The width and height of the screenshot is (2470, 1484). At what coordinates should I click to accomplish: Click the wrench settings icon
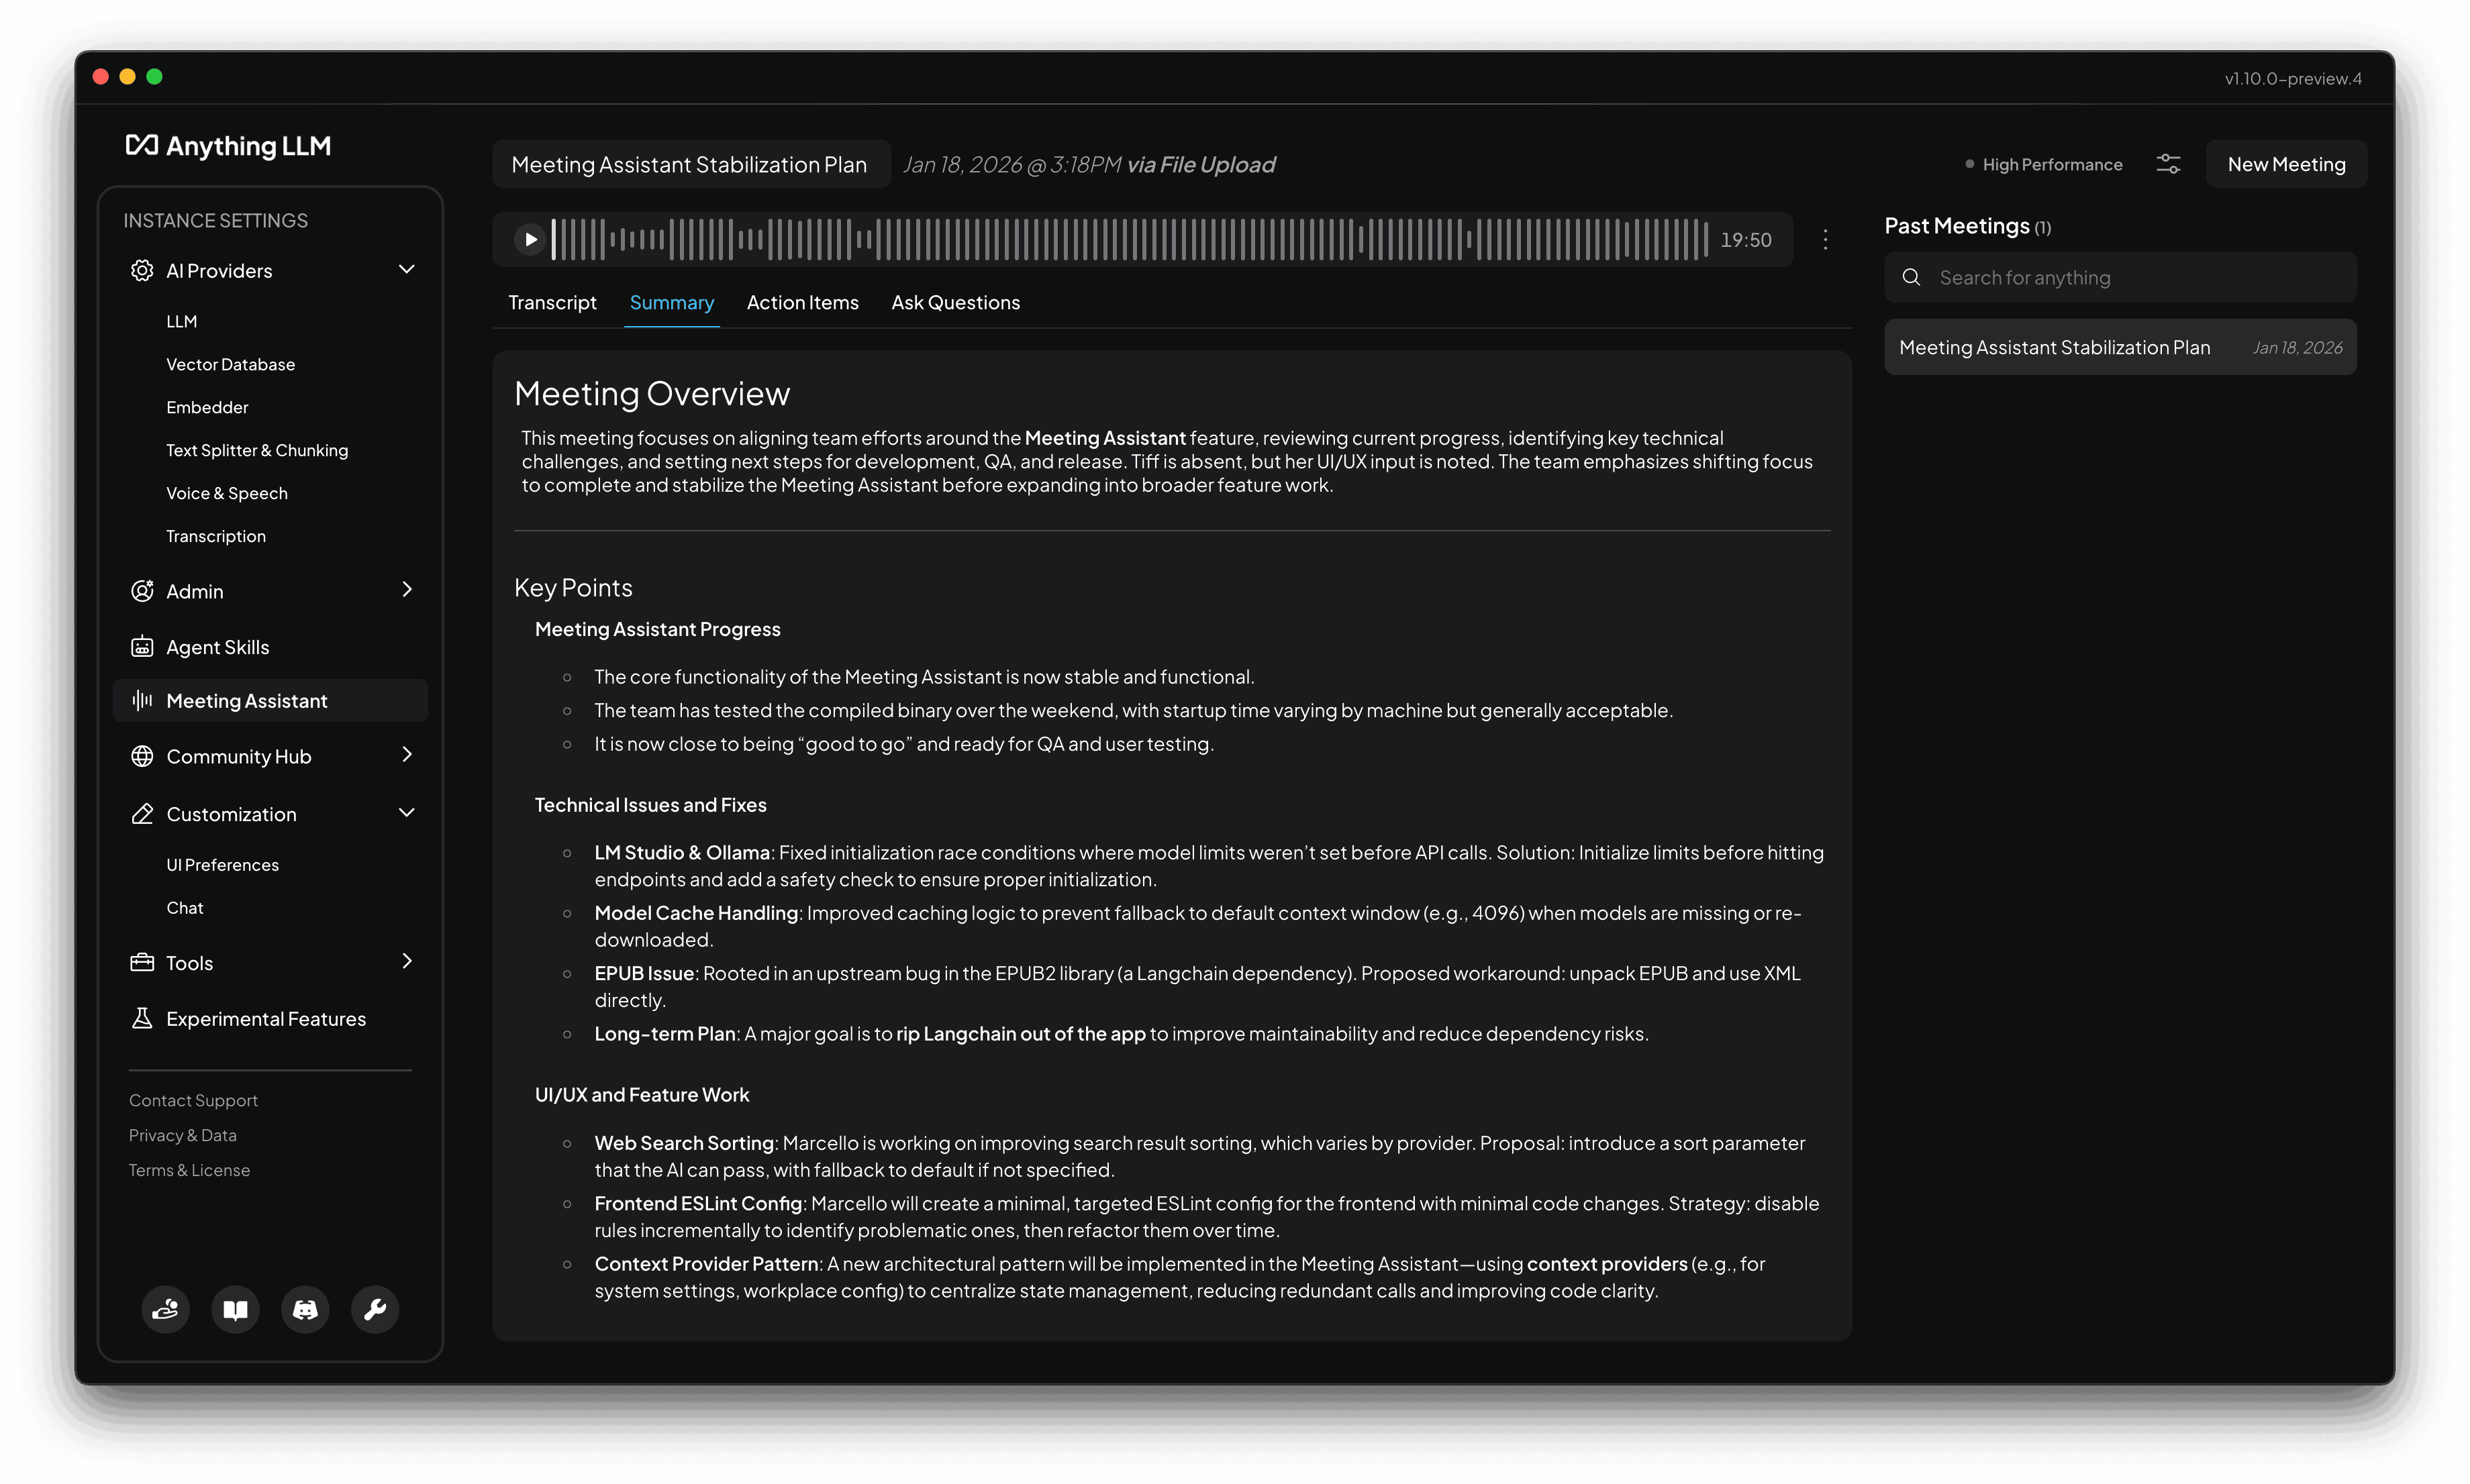(375, 1309)
